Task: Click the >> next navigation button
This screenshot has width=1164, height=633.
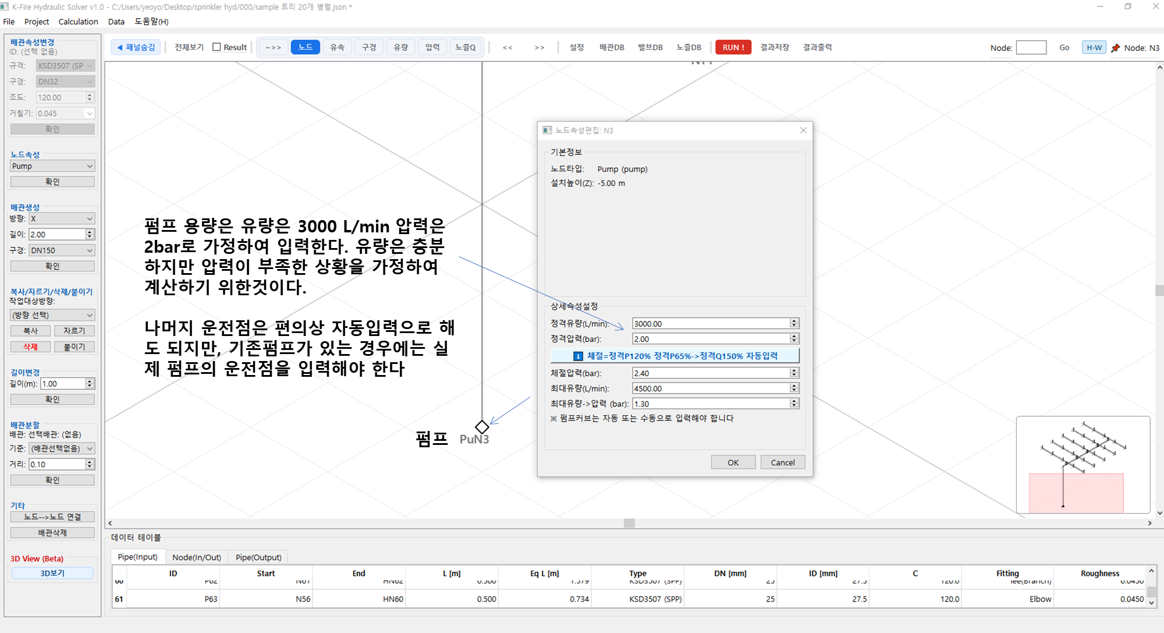Action: (x=539, y=47)
